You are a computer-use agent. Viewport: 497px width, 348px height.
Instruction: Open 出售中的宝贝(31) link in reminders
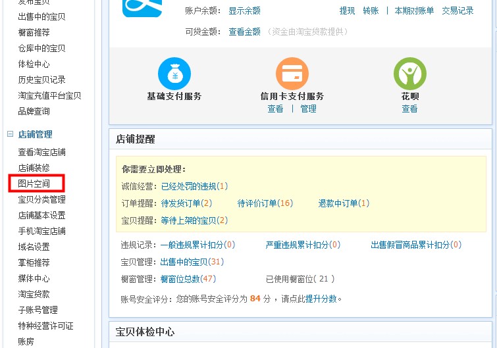[x=192, y=262]
